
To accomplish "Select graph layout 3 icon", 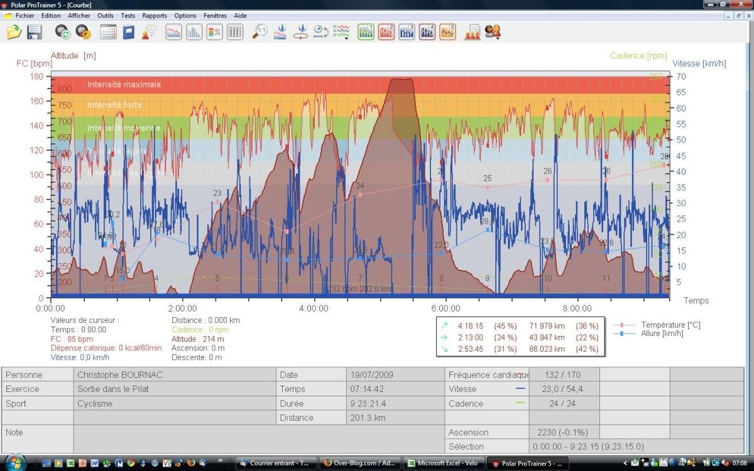I will click(x=407, y=31).
